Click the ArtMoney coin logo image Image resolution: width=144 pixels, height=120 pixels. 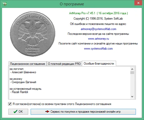pos(32,34)
